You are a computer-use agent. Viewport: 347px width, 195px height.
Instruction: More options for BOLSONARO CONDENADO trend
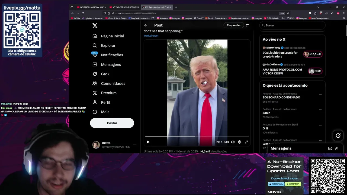tap(321, 94)
